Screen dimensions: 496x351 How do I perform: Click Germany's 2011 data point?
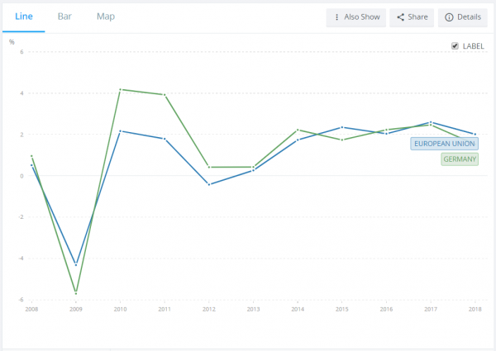click(x=165, y=94)
